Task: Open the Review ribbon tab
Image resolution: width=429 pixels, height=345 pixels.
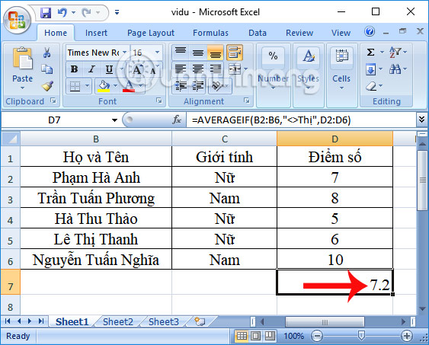Action: click(299, 33)
